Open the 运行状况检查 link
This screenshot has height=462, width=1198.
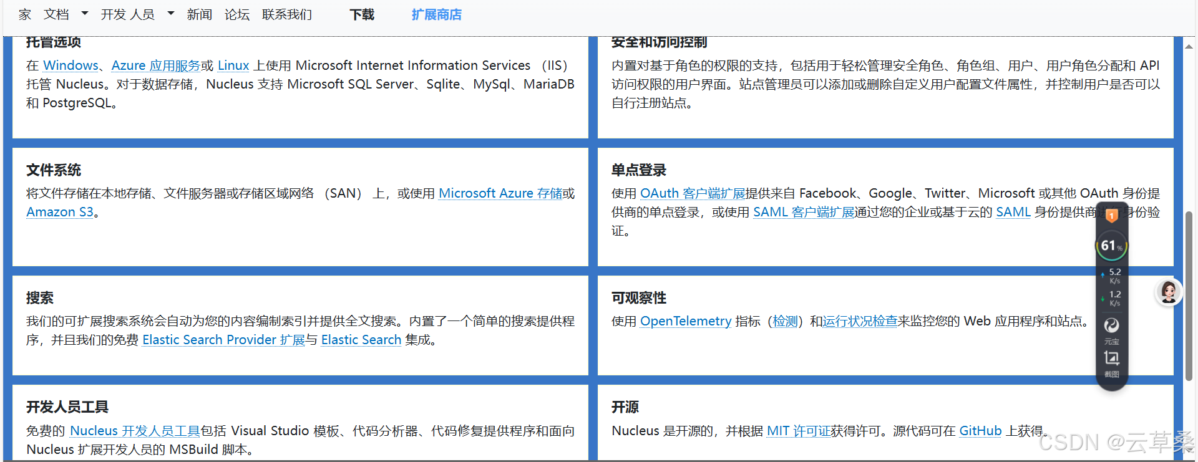click(x=860, y=321)
